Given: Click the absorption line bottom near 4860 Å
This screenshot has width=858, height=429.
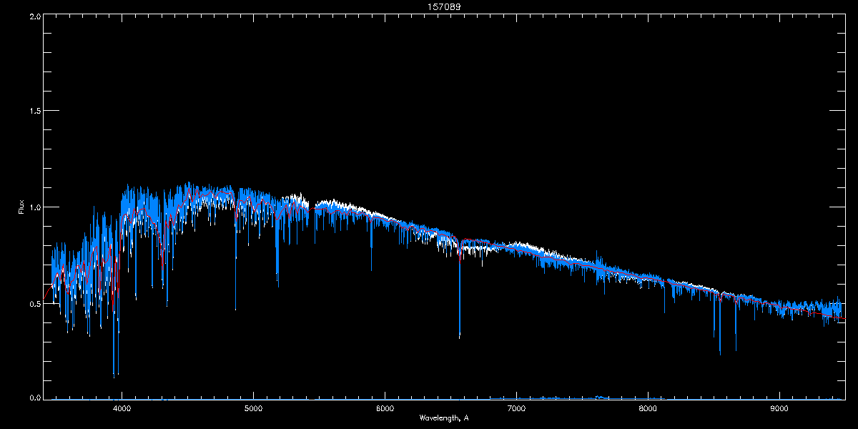Looking at the screenshot, I should point(235,307).
